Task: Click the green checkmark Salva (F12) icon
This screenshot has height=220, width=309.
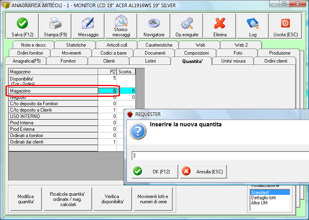Action: 22,23
